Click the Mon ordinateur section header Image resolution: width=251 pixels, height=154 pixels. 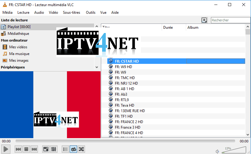(x=14, y=40)
